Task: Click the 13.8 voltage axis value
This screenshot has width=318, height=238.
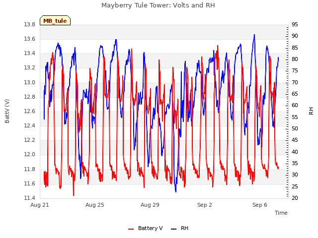Action: (x=30, y=24)
